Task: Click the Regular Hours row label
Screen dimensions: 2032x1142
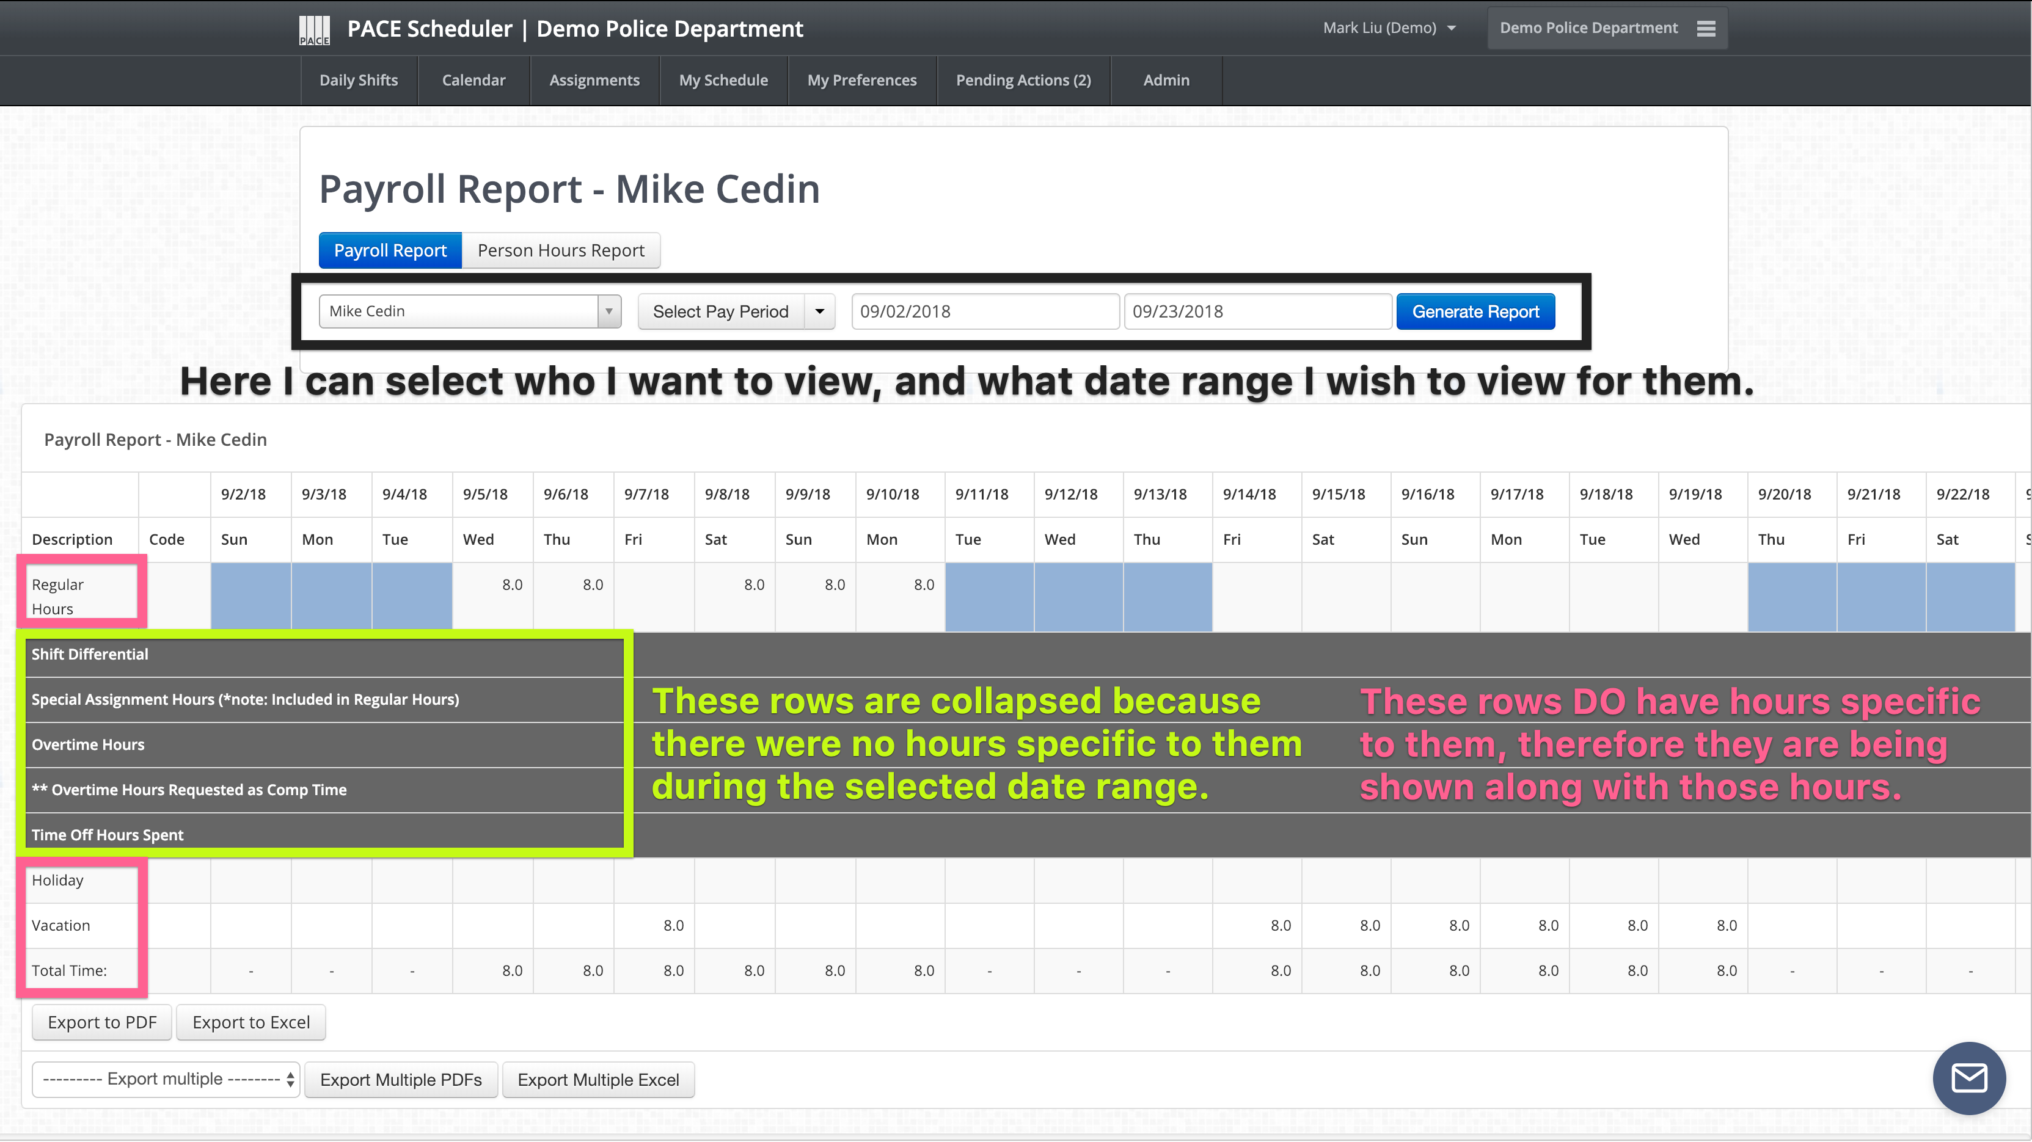Action: coord(57,596)
